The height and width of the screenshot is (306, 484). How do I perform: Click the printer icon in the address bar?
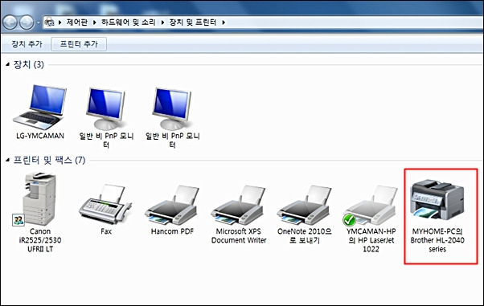(x=49, y=22)
